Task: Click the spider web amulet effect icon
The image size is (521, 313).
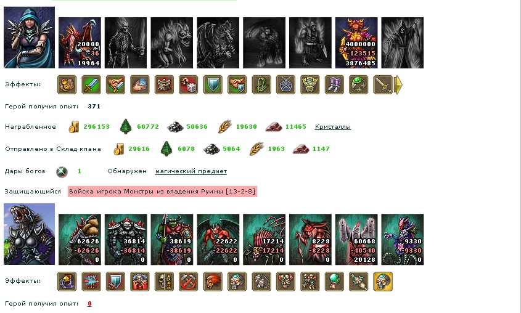Action: point(285,84)
